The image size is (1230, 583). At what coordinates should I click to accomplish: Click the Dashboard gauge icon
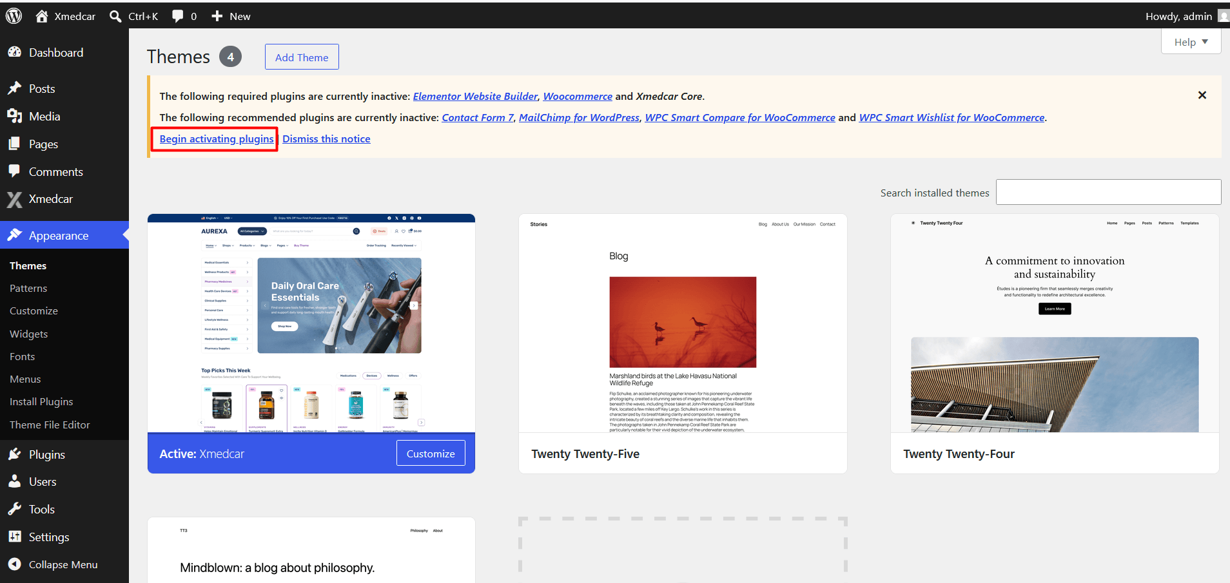(15, 52)
